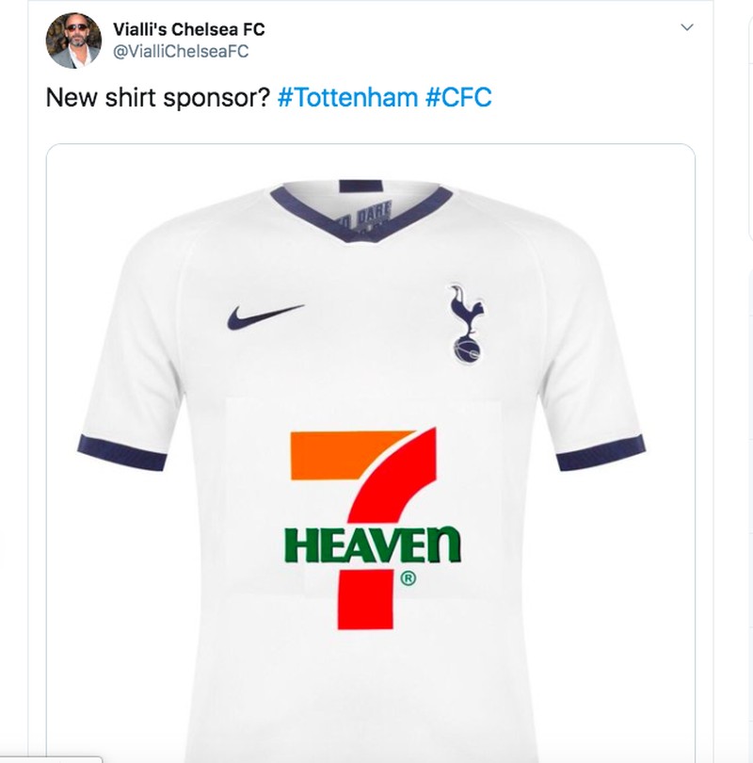Image resolution: width=753 pixels, height=763 pixels.
Task: Click the Vialli's Chelsea FC profile avatar
Action: tap(73, 41)
